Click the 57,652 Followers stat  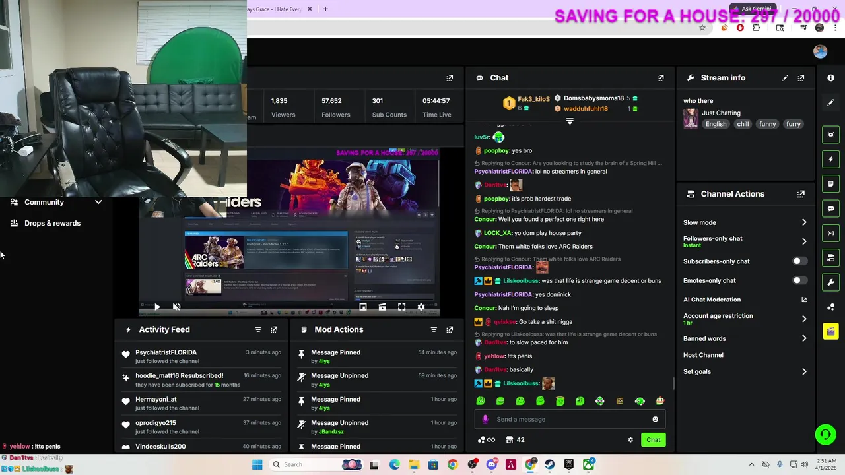point(335,108)
